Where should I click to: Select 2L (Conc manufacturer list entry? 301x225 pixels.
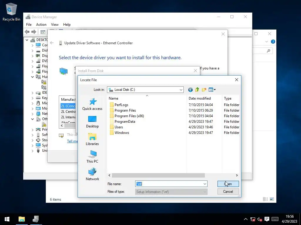tap(68, 106)
